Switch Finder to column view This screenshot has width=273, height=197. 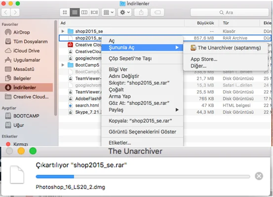click(84, 12)
